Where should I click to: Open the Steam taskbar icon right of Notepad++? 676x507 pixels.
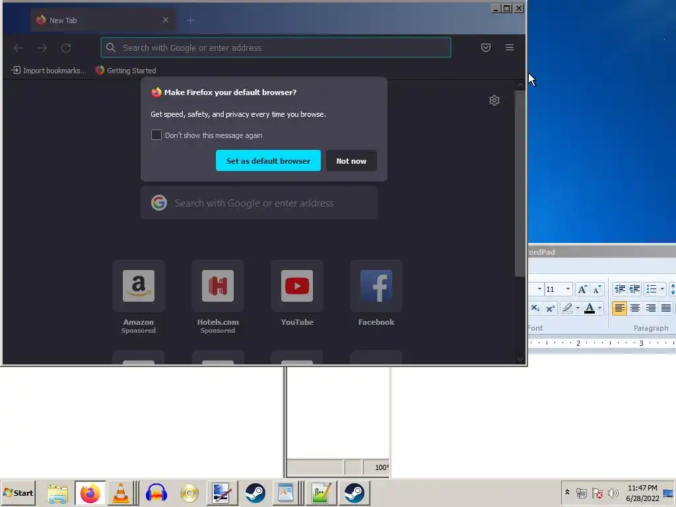pyautogui.click(x=355, y=493)
